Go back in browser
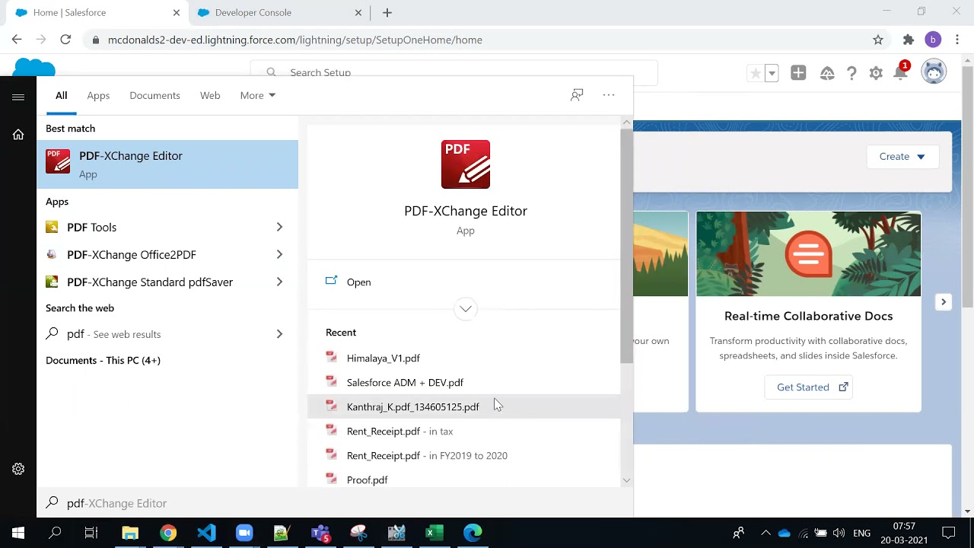 coord(17,40)
